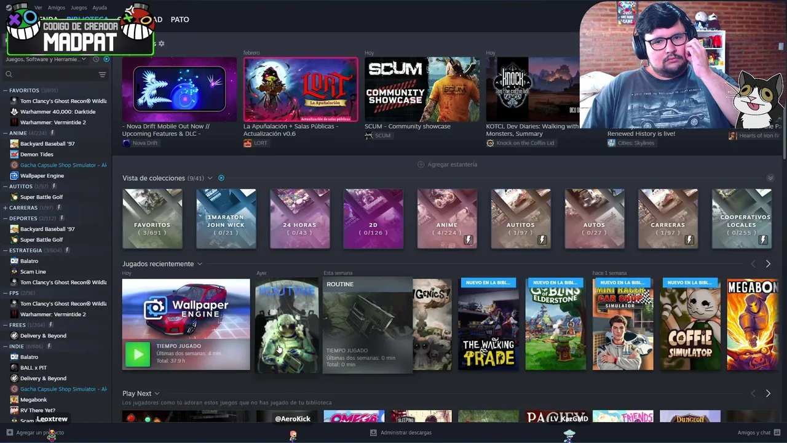The image size is (787, 443).
Task: Click the BALL x PIT game icon
Action: pyautogui.click(x=14, y=367)
